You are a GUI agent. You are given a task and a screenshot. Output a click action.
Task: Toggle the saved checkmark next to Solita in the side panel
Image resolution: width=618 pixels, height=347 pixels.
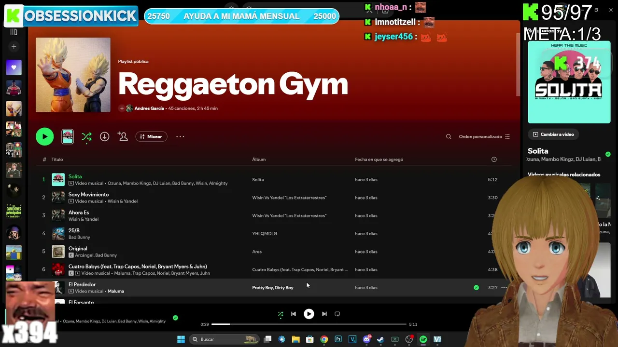(608, 154)
